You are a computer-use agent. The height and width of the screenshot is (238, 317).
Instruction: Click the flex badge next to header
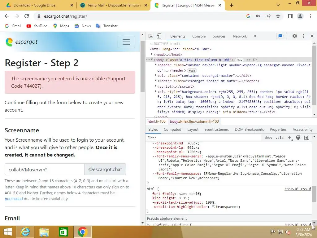point(192,71)
